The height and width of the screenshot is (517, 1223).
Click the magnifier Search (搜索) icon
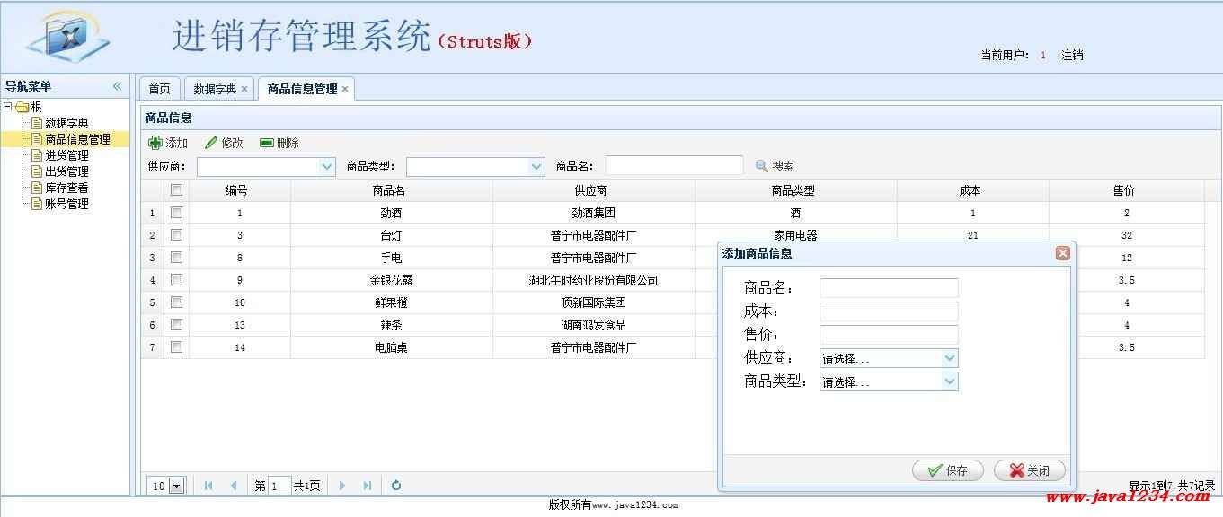(762, 166)
